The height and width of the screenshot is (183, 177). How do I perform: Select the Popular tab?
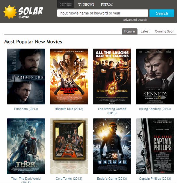tap(130, 31)
